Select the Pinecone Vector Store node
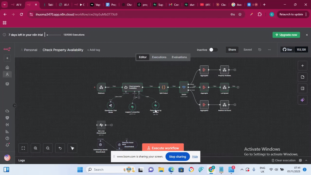Viewport: 311px width, 175px height. [127, 145]
